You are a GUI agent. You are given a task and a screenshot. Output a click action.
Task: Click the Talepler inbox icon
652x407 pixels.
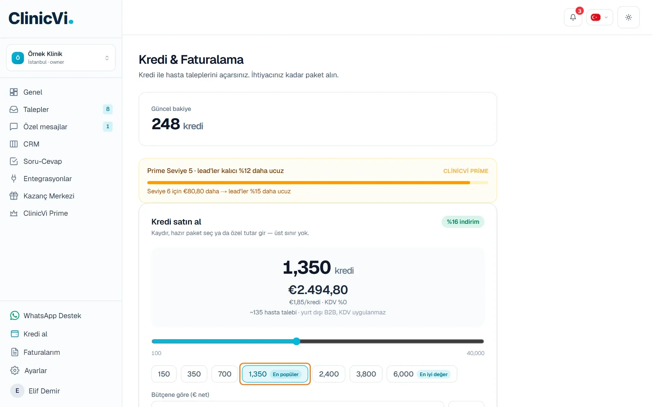tap(14, 110)
